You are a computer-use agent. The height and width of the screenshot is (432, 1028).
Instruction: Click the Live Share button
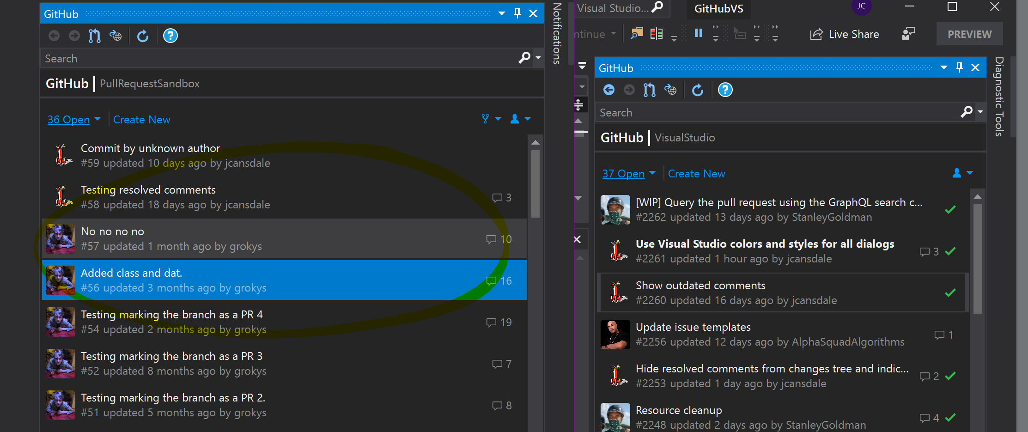845,34
